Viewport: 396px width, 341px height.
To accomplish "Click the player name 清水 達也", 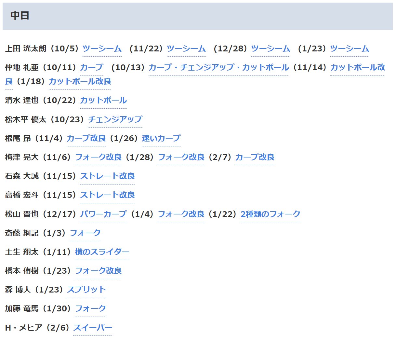I will tap(22, 101).
